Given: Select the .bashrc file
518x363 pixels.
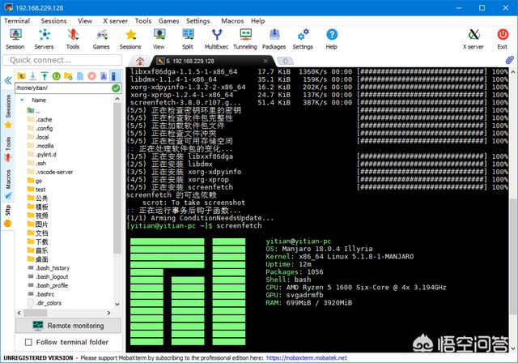Looking at the screenshot, I should [41, 294].
